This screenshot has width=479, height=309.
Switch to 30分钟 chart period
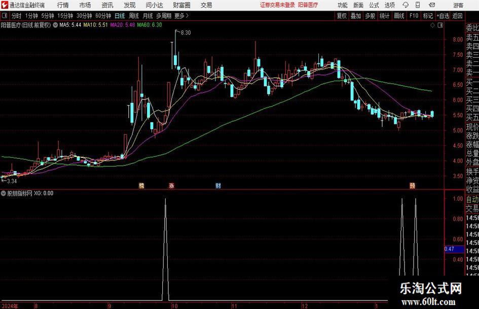point(84,16)
